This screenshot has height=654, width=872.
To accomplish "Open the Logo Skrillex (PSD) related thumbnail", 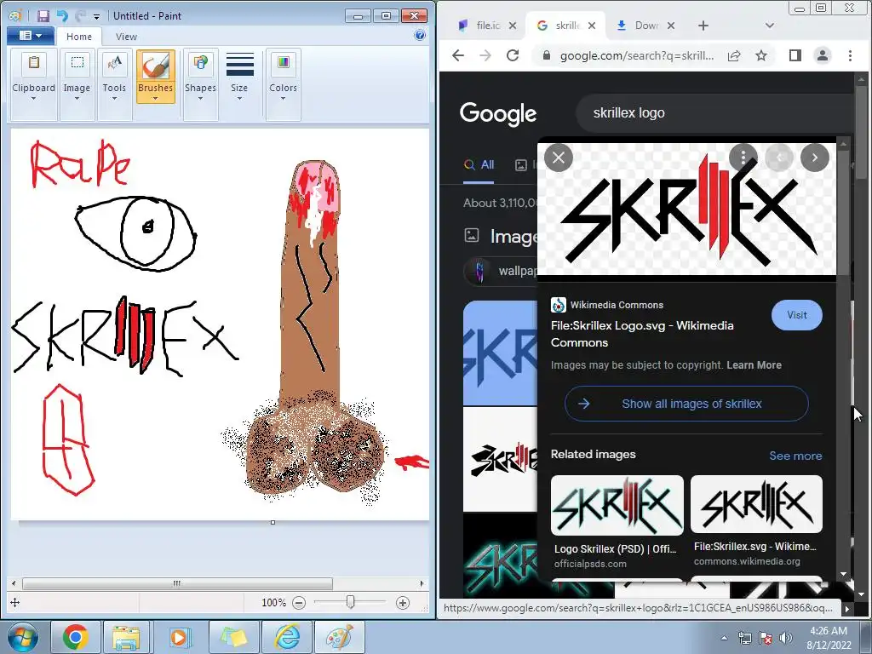I will point(617,506).
